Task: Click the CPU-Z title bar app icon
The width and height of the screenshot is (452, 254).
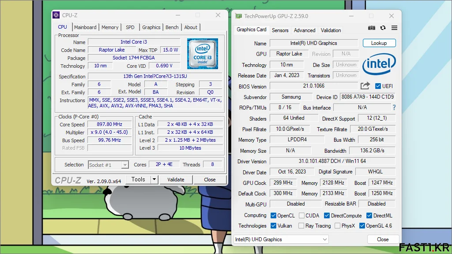Action: pyautogui.click(x=56, y=15)
